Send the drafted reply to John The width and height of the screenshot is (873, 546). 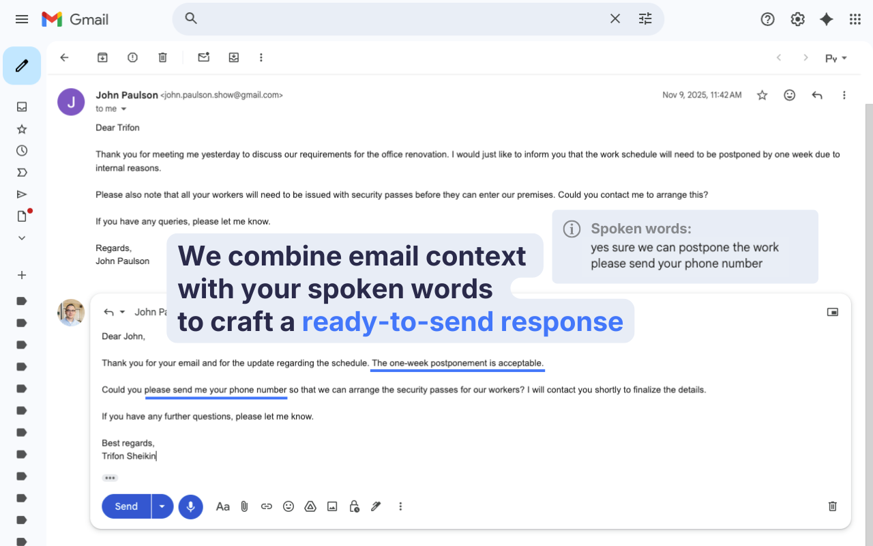point(125,506)
